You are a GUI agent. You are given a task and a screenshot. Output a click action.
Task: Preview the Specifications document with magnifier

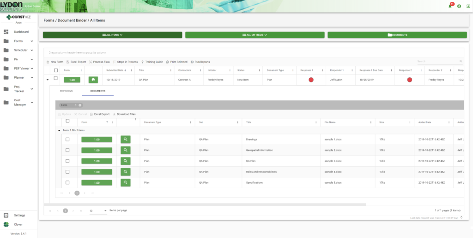(125, 182)
